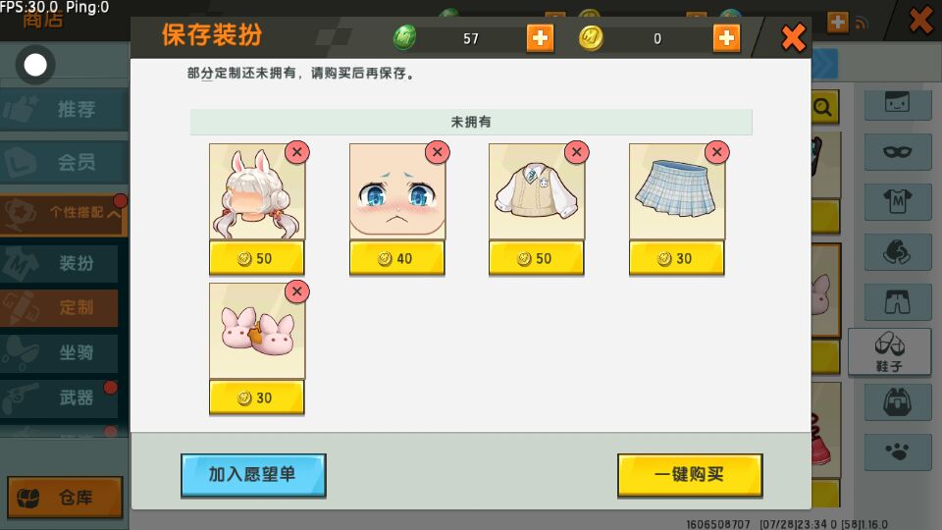The height and width of the screenshot is (530, 942).
Task: Buy the face for 40 coins
Action: [x=397, y=258]
